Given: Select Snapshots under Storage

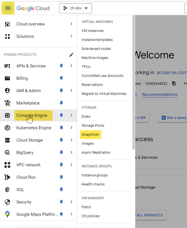Looking at the screenshot, I should pyautogui.click(x=90, y=134).
